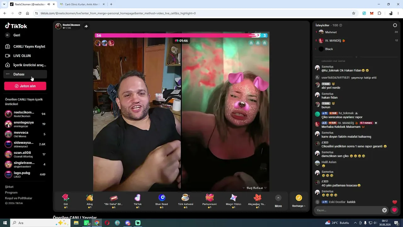Send the Akçaağaç Yaprağı gift
Image resolution: width=403 pixels, height=227 pixels.
257,201
